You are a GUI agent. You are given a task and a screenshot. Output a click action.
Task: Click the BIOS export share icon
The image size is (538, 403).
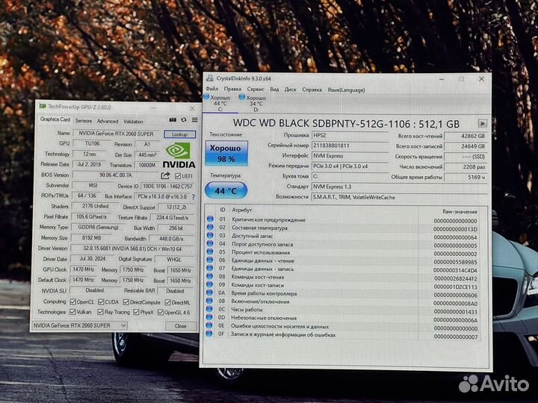[x=165, y=175]
